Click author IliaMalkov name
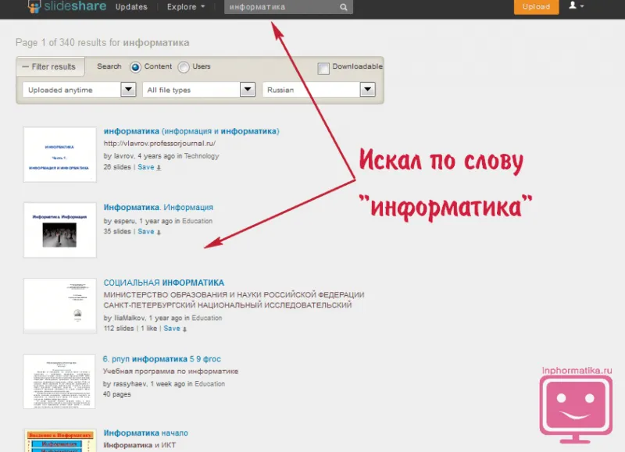 coord(130,318)
